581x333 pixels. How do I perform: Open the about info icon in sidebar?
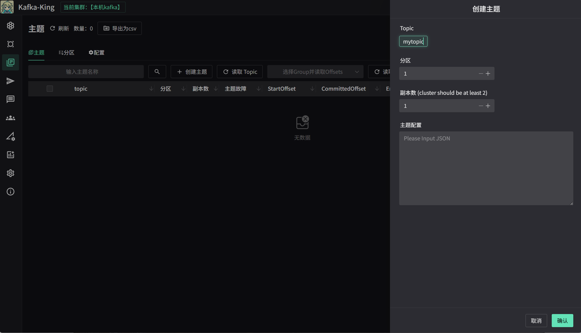11,192
